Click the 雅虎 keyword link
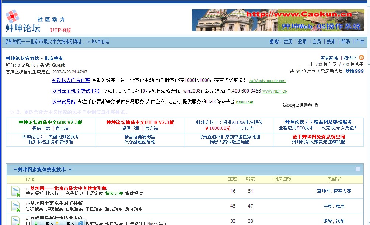The height and width of the screenshot is (225, 370). [340, 206]
